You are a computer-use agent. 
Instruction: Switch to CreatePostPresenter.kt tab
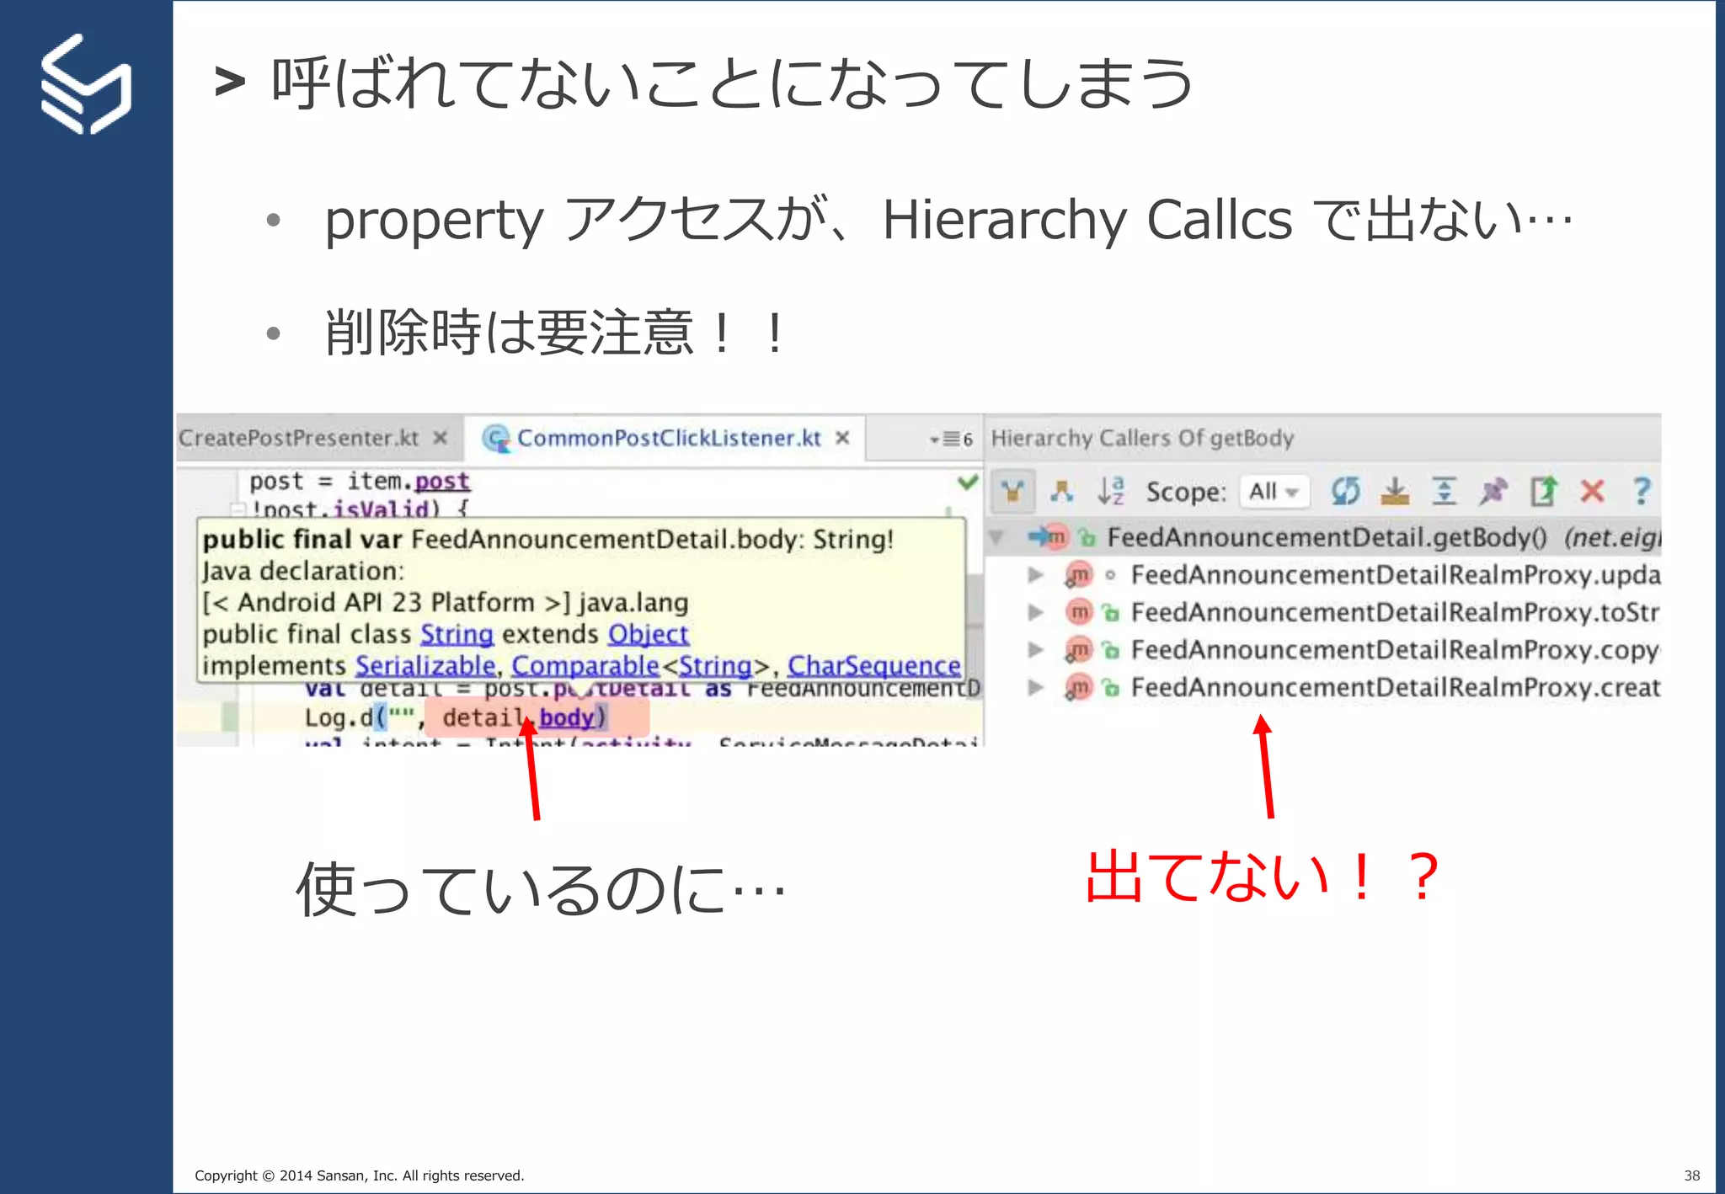299,438
